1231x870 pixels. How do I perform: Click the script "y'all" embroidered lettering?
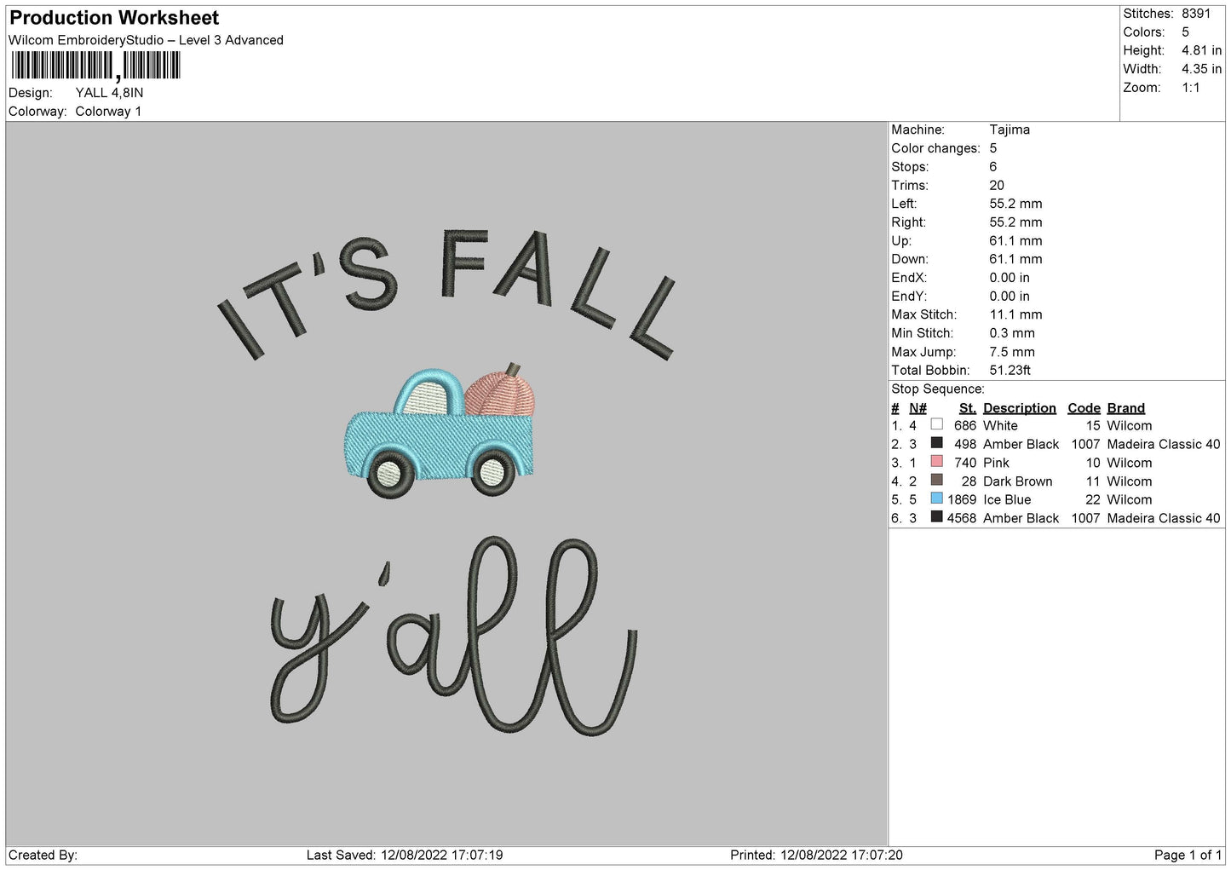[454, 636]
